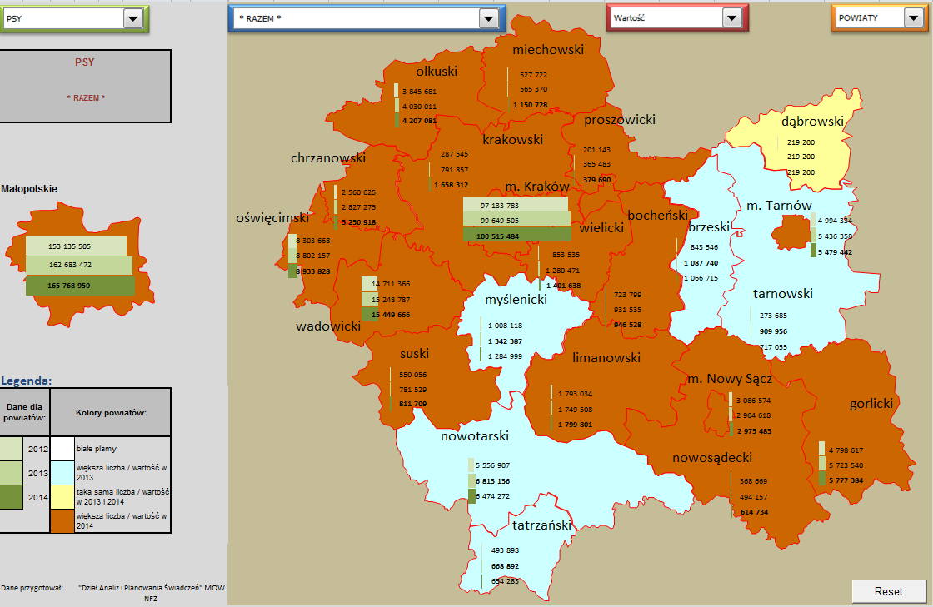This screenshot has width=933, height=607.
Task: Click the 97 133 783 Kraków bar
Action: 516,205
